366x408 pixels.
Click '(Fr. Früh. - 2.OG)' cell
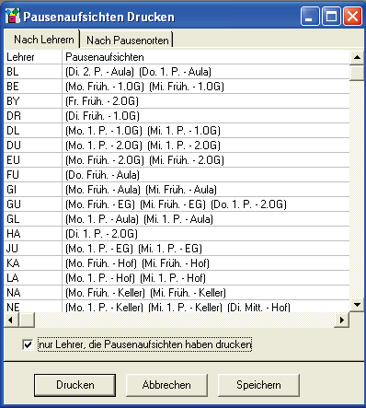coord(206,101)
